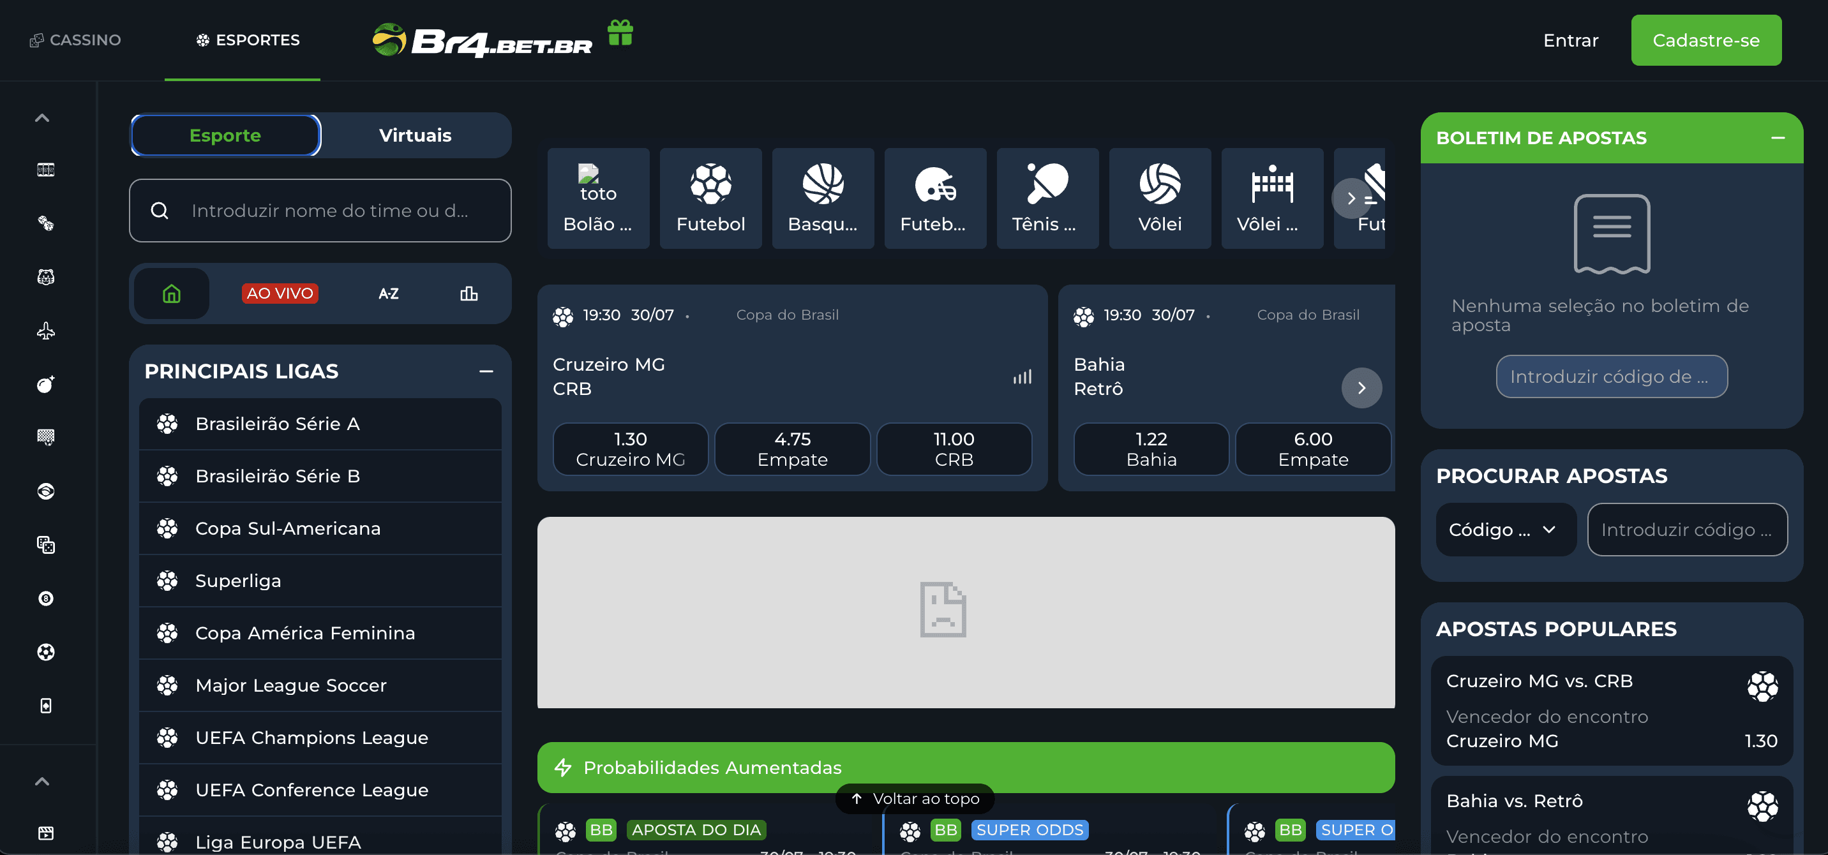
Task: Go to the sportsbook home icon
Action: (x=172, y=293)
